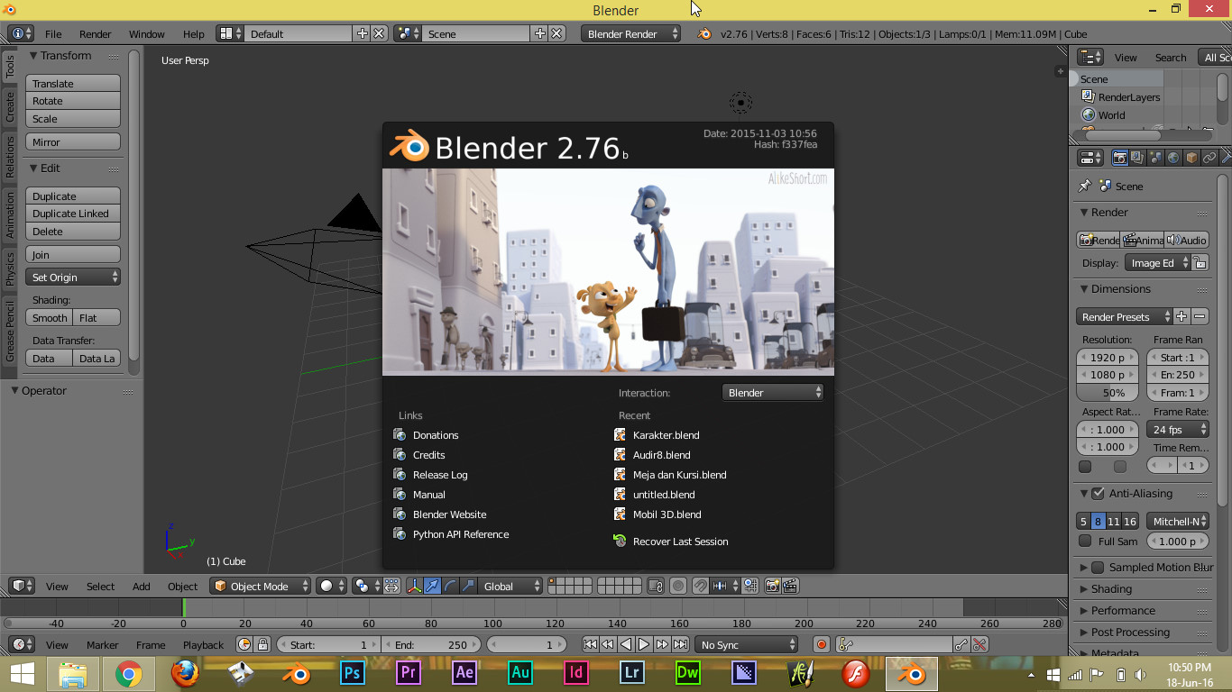Open the Interaction preset dropdown on splash
This screenshot has width=1232, height=692.
tap(773, 392)
